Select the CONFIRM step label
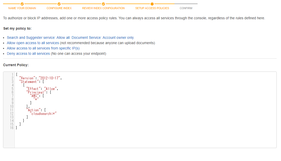The height and width of the screenshot is (161, 281). 186,8
